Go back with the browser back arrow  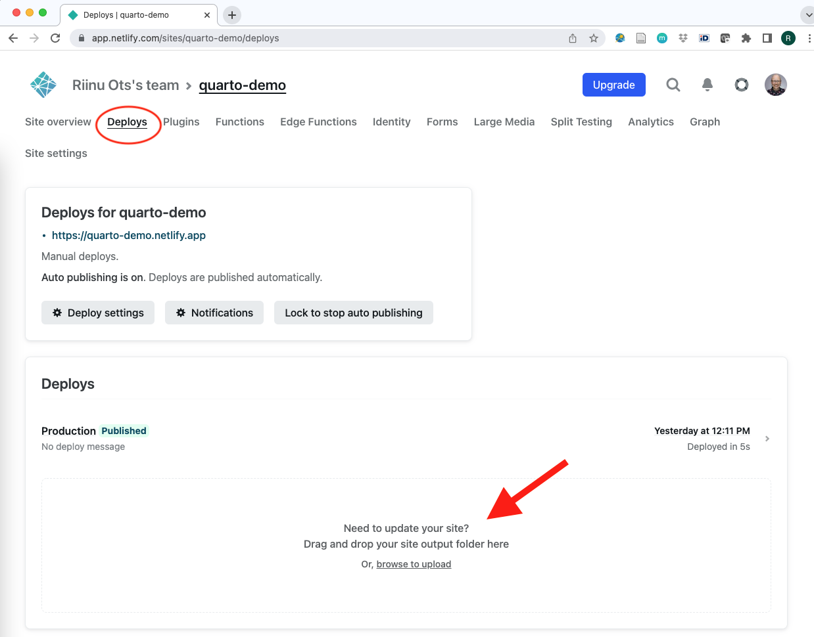[x=13, y=38]
